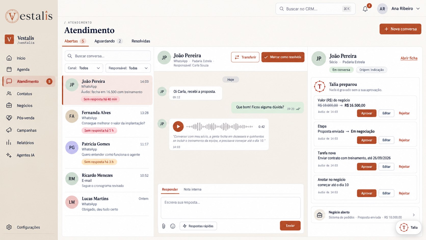Seek within the audio waveform
This screenshot has width=426, height=240.
(219, 127)
